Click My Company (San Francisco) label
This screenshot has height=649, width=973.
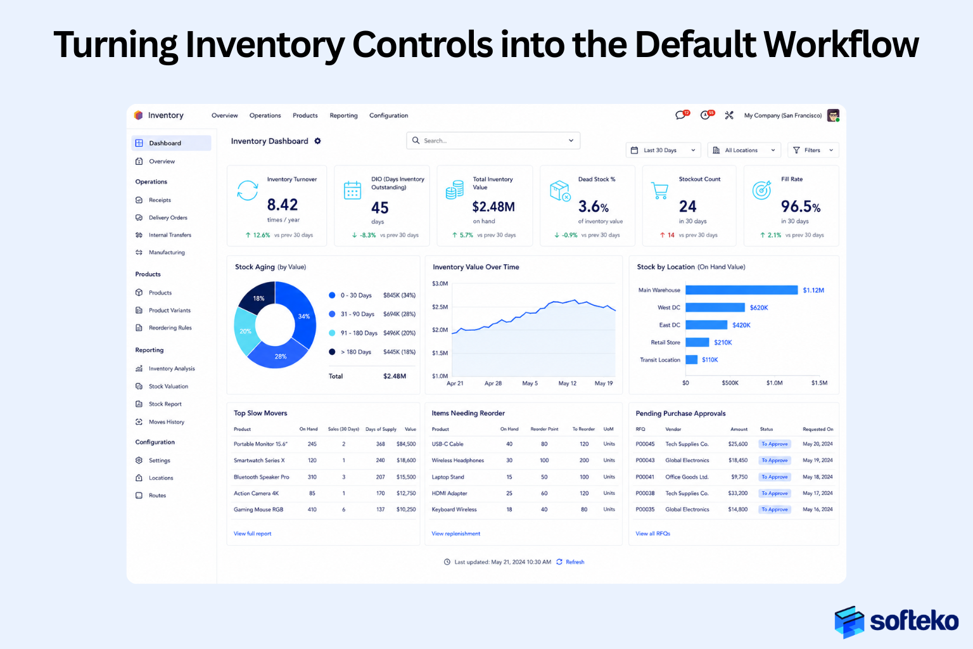tap(783, 116)
